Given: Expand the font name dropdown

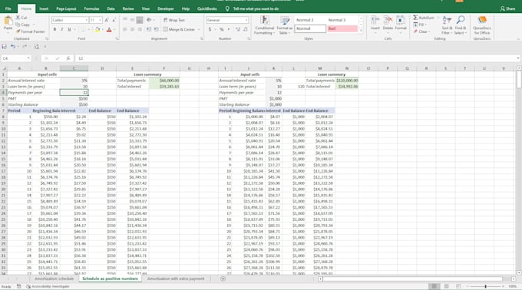Looking at the screenshot, I should point(86,20).
